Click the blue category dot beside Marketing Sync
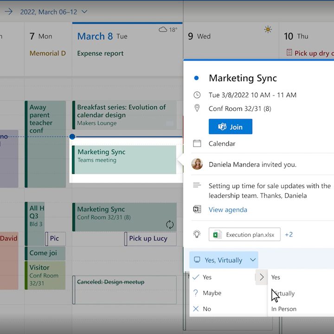The image size is (334, 334). pos(196,78)
